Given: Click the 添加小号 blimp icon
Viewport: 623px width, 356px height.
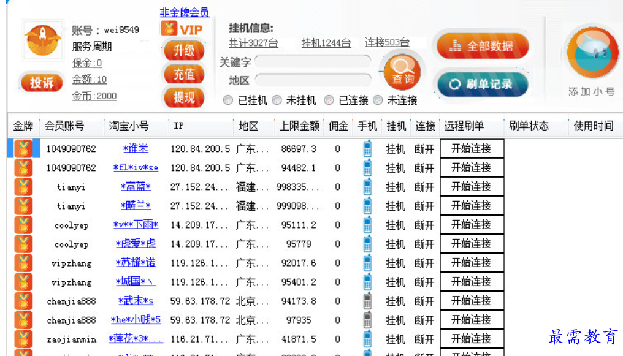Looking at the screenshot, I should click(x=592, y=52).
